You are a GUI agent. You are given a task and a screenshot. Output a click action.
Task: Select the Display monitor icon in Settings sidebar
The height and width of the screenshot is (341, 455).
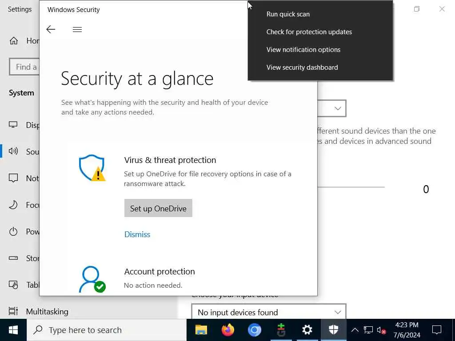13,125
